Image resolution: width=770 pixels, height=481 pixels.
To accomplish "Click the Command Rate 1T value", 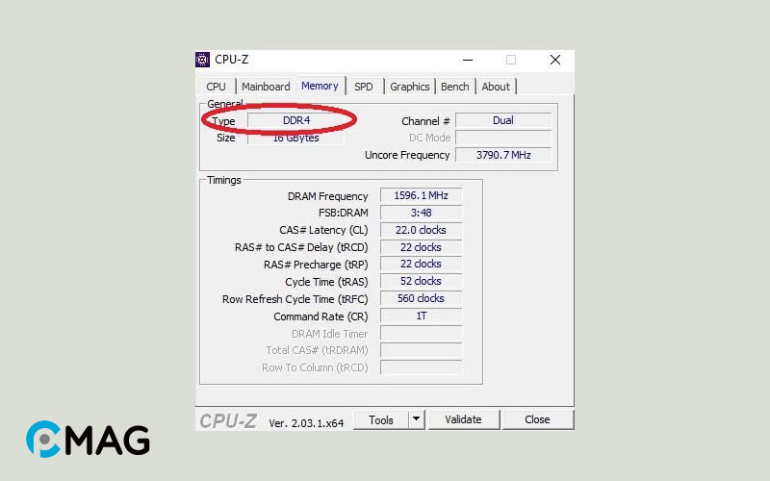I will click(421, 316).
